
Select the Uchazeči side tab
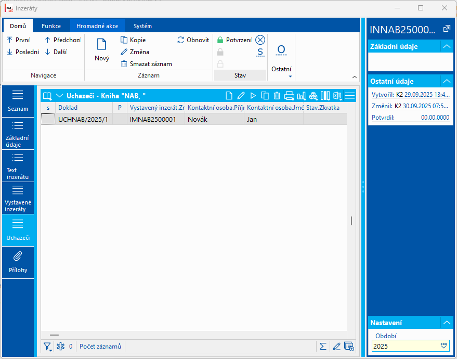point(18,230)
